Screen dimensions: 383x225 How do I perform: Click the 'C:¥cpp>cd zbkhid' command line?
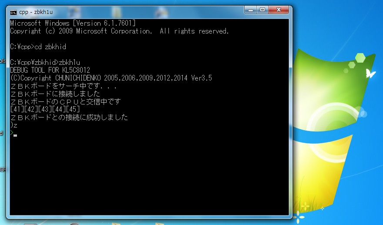(38, 47)
